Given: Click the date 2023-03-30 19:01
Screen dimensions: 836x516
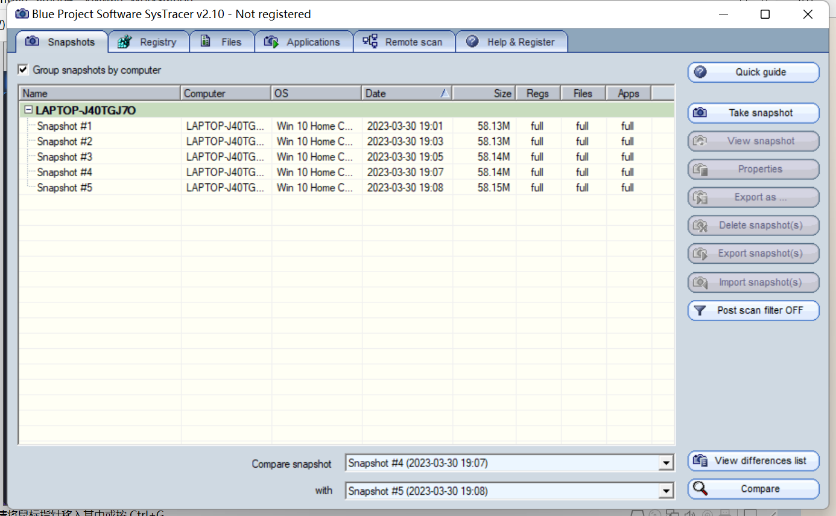Looking at the screenshot, I should (405, 126).
